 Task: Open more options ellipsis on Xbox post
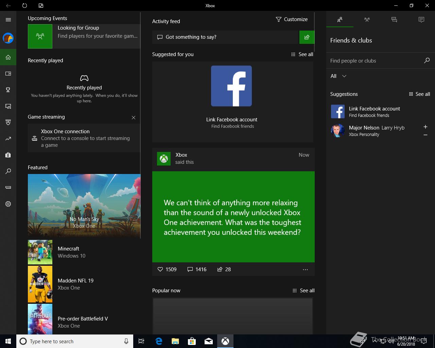click(x=305, y=269)
